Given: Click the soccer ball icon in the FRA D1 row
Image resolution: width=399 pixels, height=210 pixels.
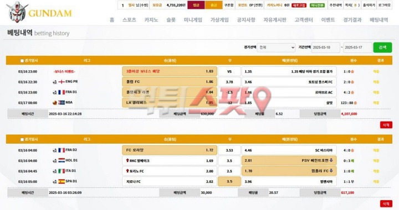Looking at the screenshot, I should tap(55, 92).
